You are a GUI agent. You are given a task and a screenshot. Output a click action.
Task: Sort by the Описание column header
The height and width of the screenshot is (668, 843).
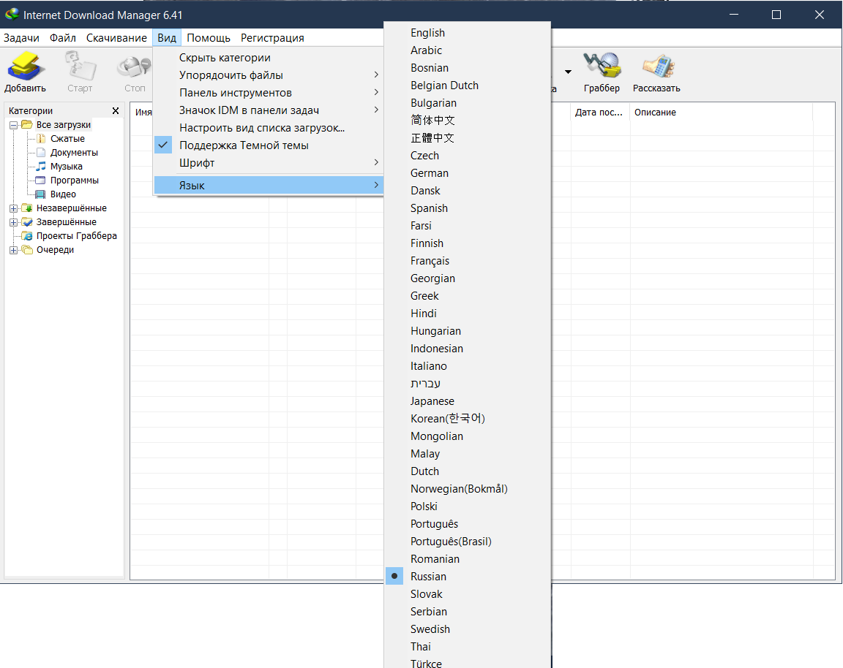[x=721, y=113]
